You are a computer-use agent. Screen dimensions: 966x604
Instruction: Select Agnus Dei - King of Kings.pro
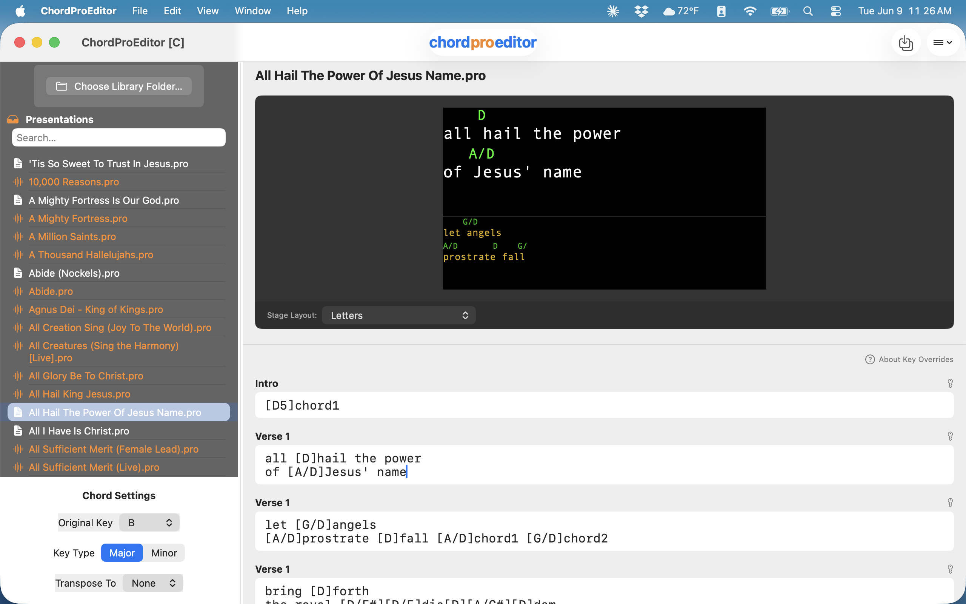(x=119, y=309)
